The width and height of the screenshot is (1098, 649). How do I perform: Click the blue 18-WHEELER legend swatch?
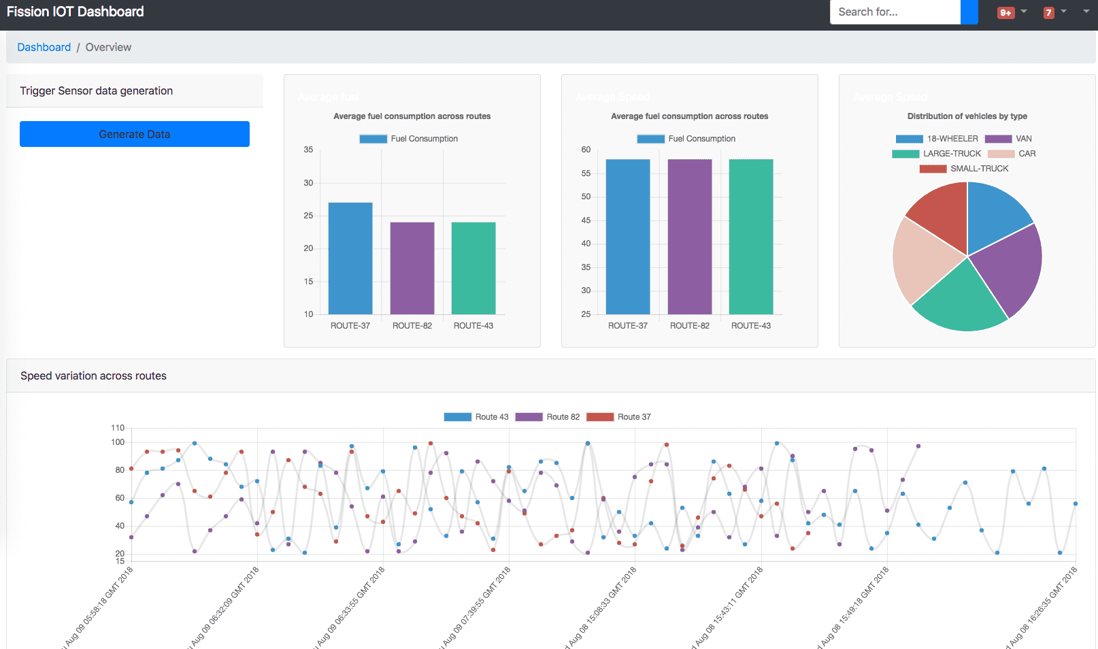click(909, 139)
